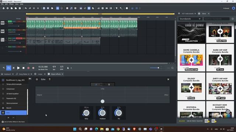Add an effect with the plus button
236x132 pixels.
pos(8,118)
